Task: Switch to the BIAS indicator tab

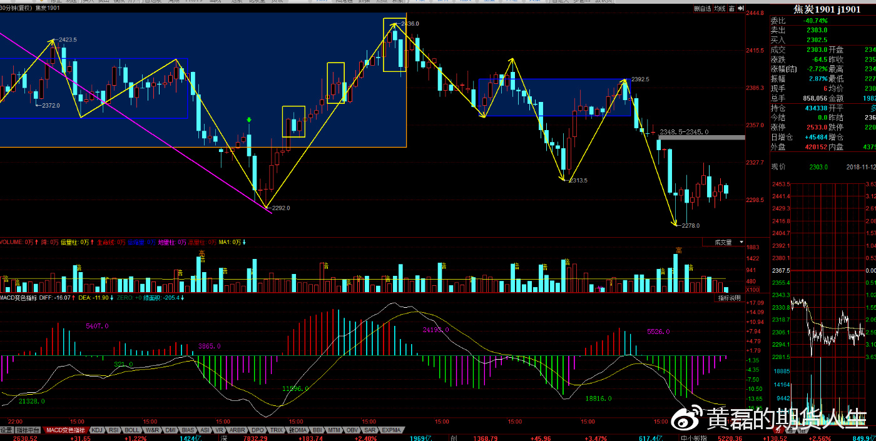Action: point(188,430)
